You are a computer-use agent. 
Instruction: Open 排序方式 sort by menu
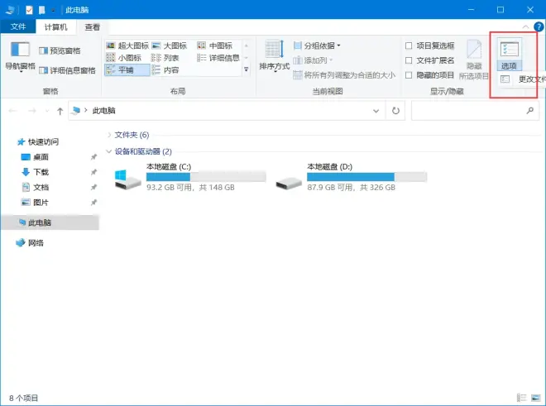tap(275, 55)
